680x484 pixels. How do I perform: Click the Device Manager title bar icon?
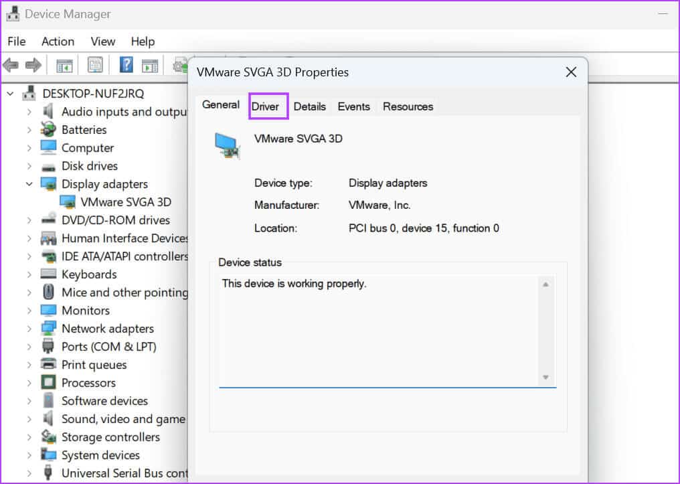[13, 14]
